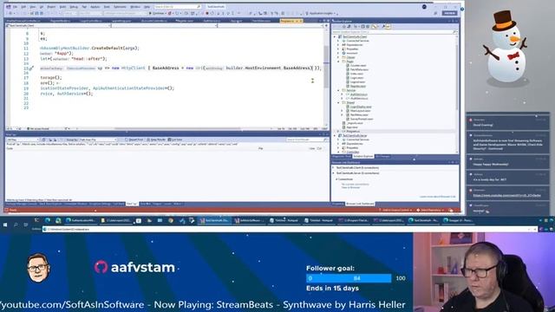
Task: Click Add to Source Control in the status bar
Action: [395, 210]
